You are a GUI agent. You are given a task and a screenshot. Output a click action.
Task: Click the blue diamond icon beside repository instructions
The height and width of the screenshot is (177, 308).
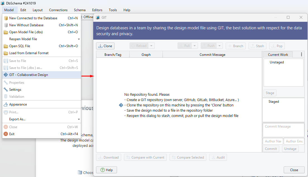(x=121, y=105)
